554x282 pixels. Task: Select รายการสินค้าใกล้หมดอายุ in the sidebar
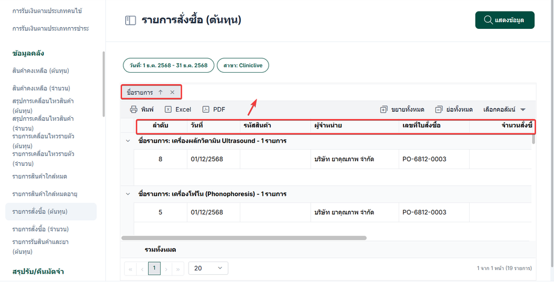[x=45, y=194]
